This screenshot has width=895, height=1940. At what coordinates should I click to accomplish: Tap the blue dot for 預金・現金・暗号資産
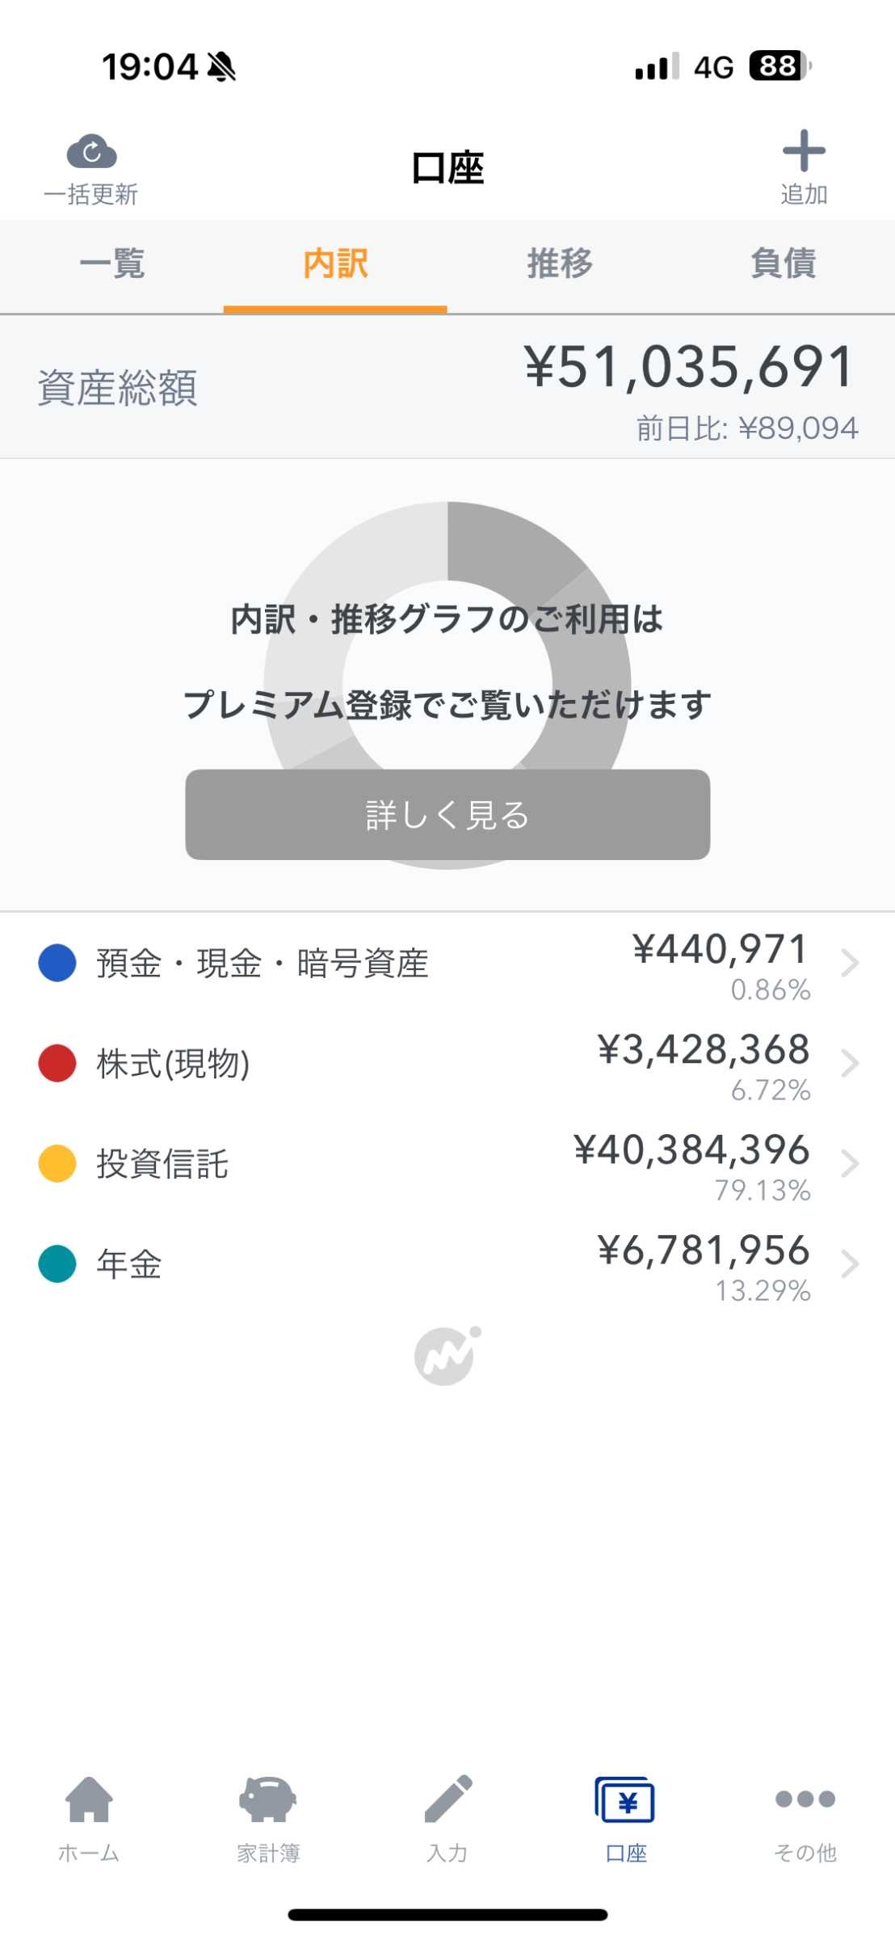(x=57, y=964)
